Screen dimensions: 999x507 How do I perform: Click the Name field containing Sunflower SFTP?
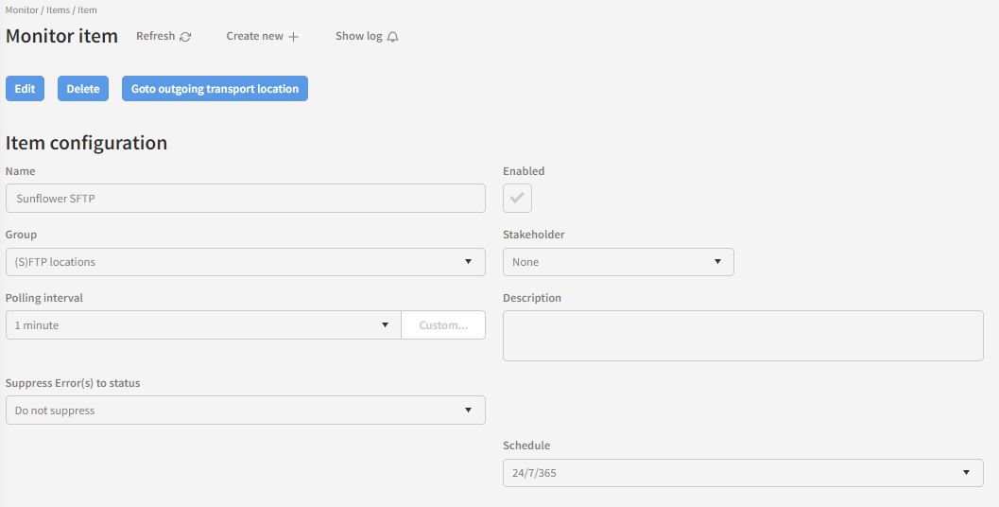coord(246,199)
